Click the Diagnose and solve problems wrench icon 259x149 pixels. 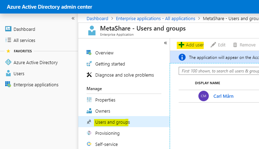[89, 75]
